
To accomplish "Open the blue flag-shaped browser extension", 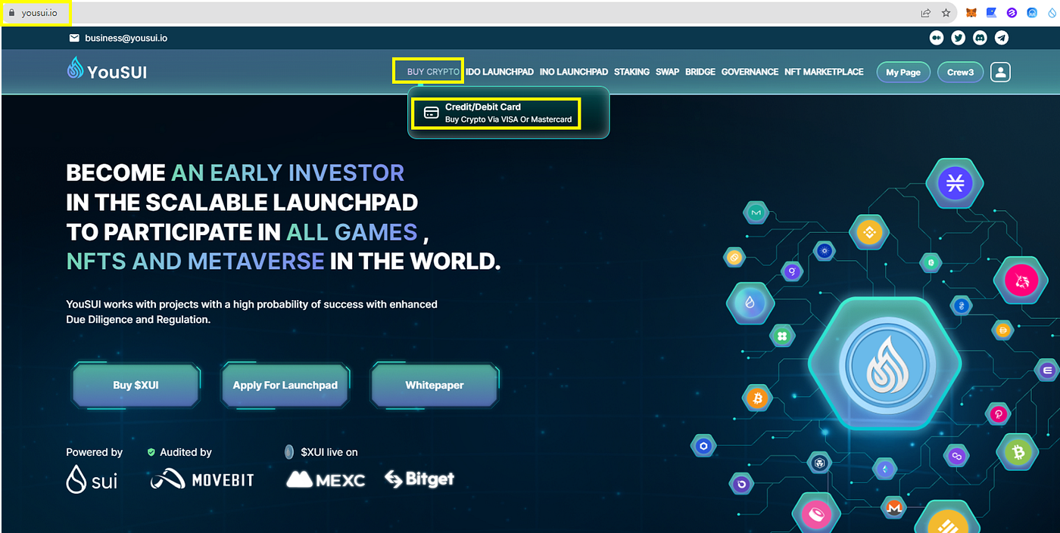I will 991,13.
